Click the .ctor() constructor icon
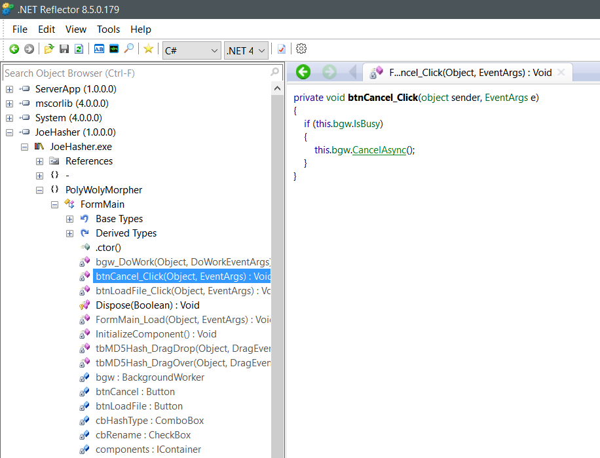The width and height of the screenshot is (600, 458). [x=85, y=247]
